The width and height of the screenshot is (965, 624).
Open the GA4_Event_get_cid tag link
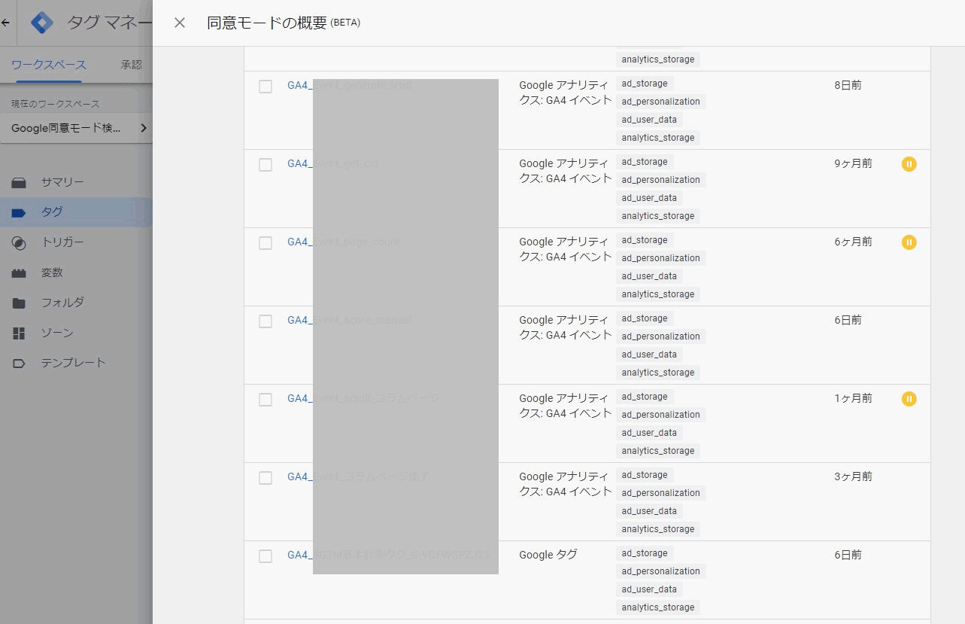[333, 163]
